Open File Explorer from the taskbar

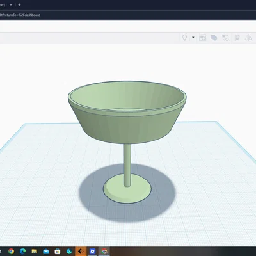[34, 252]
